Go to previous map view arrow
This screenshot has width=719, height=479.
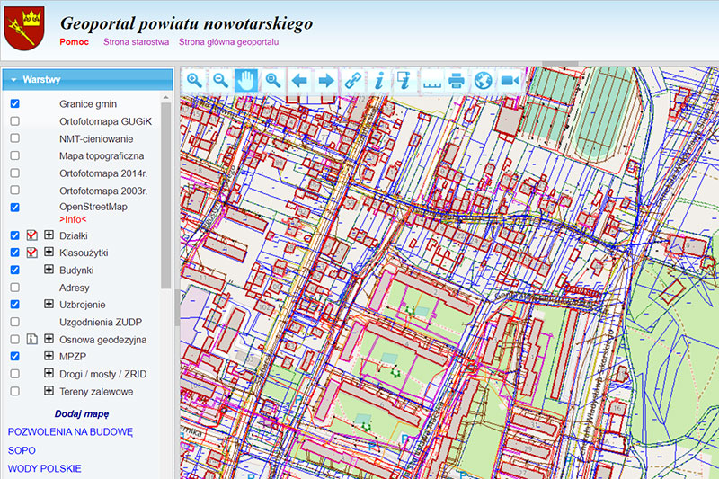pyautogui.click(x=299, y=81)
